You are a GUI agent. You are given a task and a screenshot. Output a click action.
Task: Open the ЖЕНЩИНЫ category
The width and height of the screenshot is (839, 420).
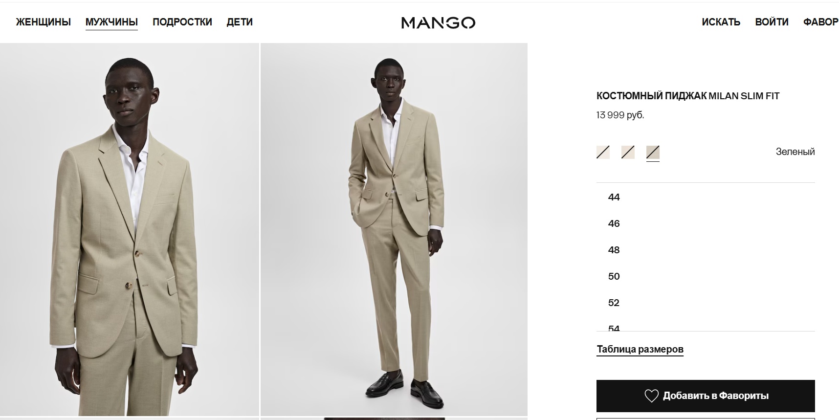tap(44, 22)
